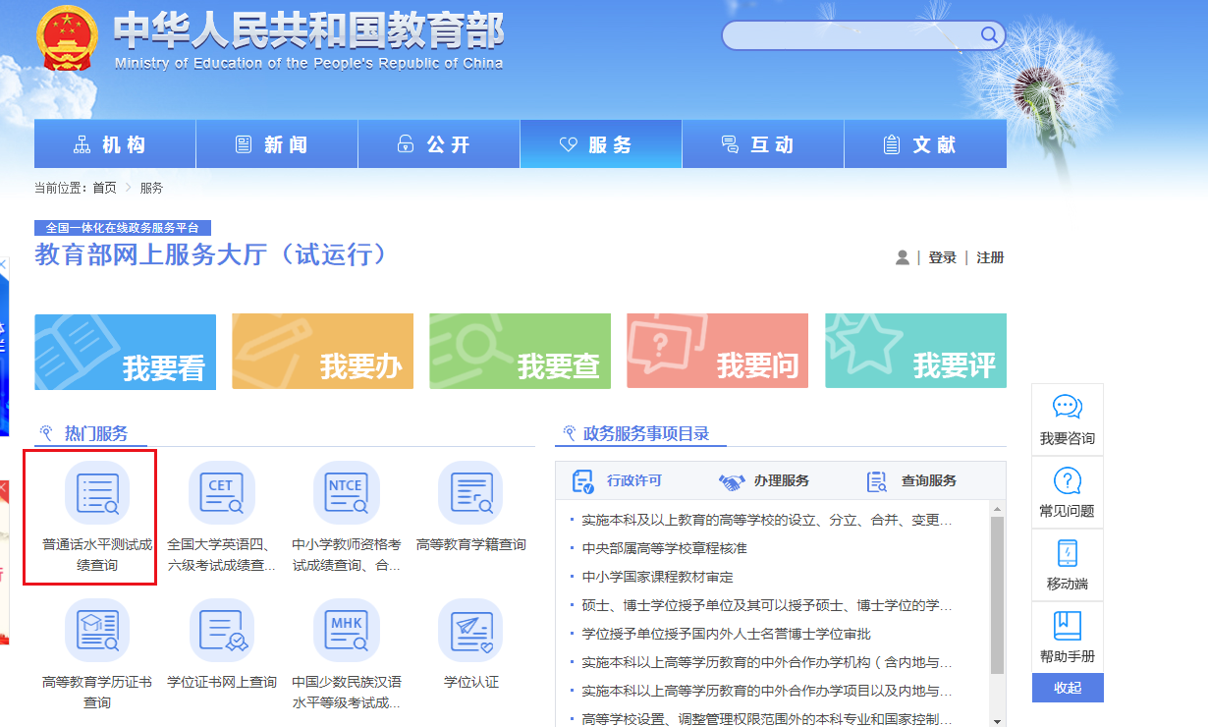Click the 注册 link
This screenshot has height=727, width=1208.
coord(990,257)
